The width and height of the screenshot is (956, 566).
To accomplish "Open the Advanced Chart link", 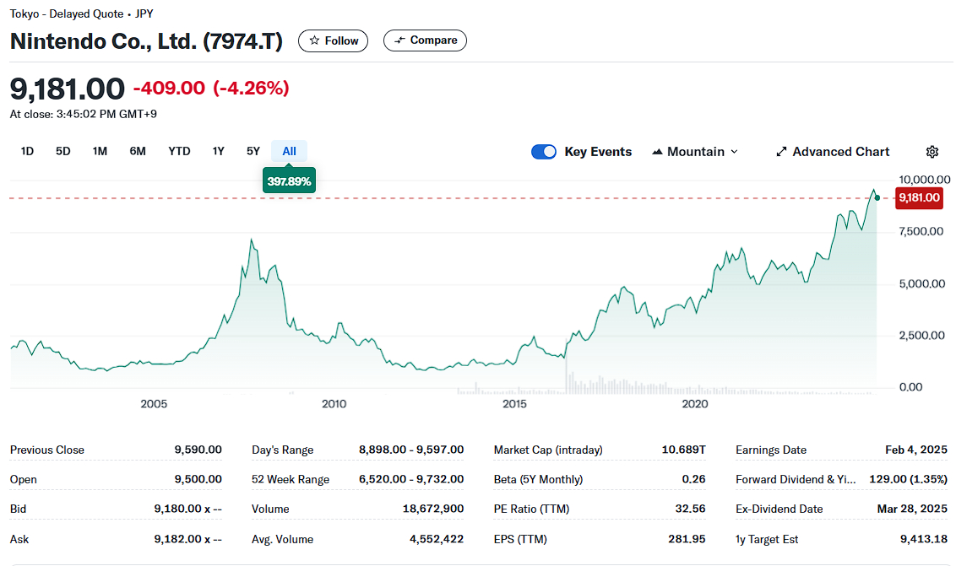I will (832, 152).
